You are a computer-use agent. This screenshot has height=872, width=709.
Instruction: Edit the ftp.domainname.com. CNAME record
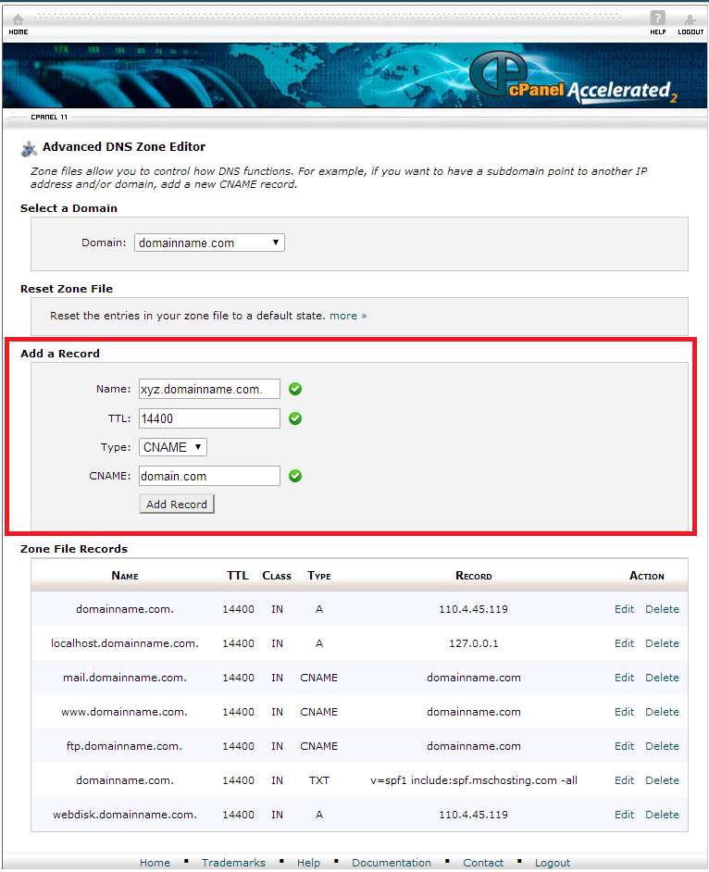click(x=624, y=746)
